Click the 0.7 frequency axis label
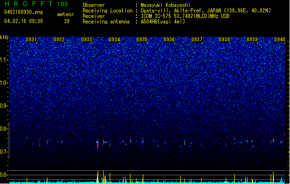 pyautogui.click(x=4, y=152)
